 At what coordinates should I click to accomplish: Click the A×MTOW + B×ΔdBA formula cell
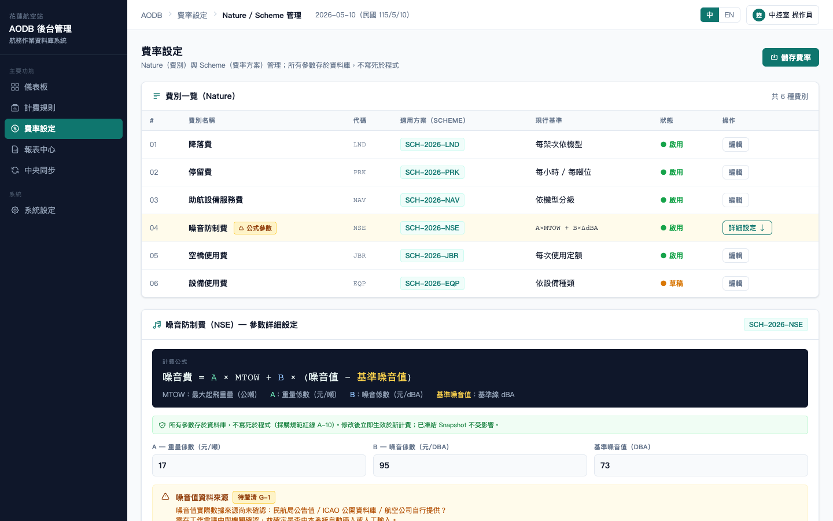(567, 228)
